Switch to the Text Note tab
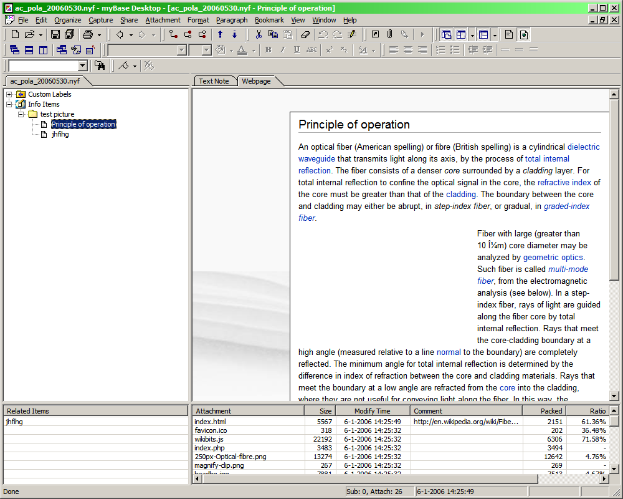 [214, 81]
